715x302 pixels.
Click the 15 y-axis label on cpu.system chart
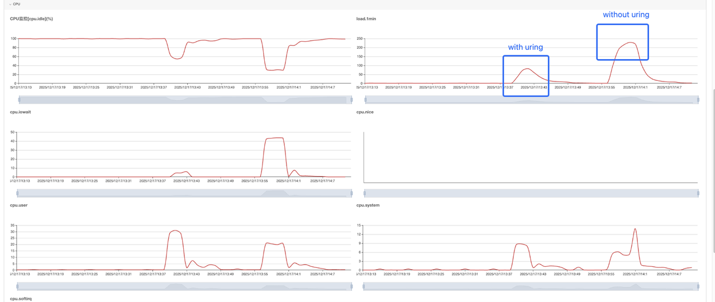point(359,225)
